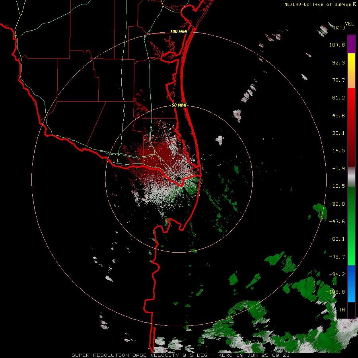Image resolution: width=358 pixels, height=358 pixels.
Task: Click the purple segment of the color bar
Action: tap(351, 44)
